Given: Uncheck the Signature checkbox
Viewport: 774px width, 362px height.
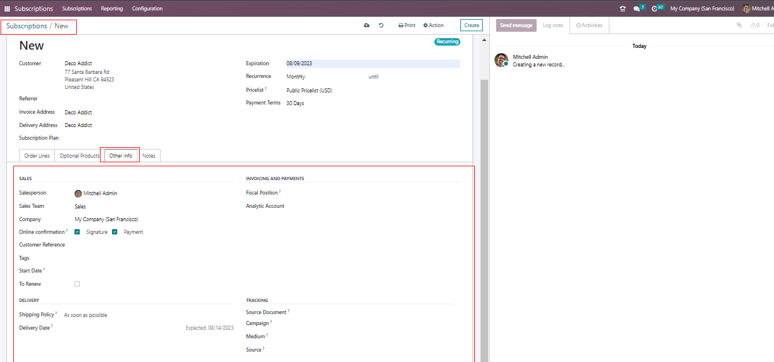Looking at the screenshot, I should pyautogui.click(x=77, y=232).
